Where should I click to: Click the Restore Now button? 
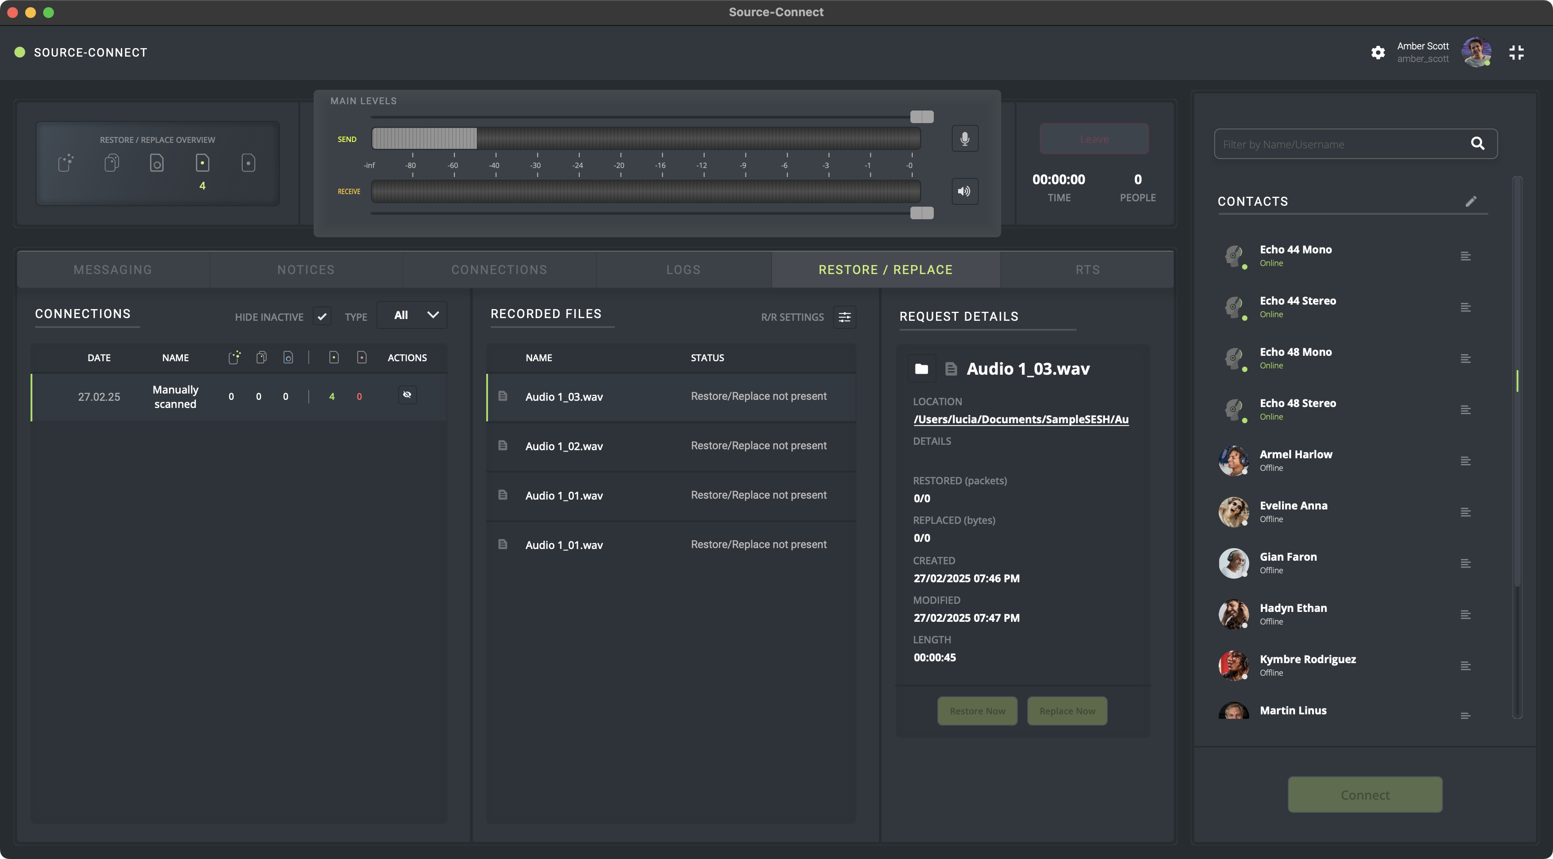point(977,711)
